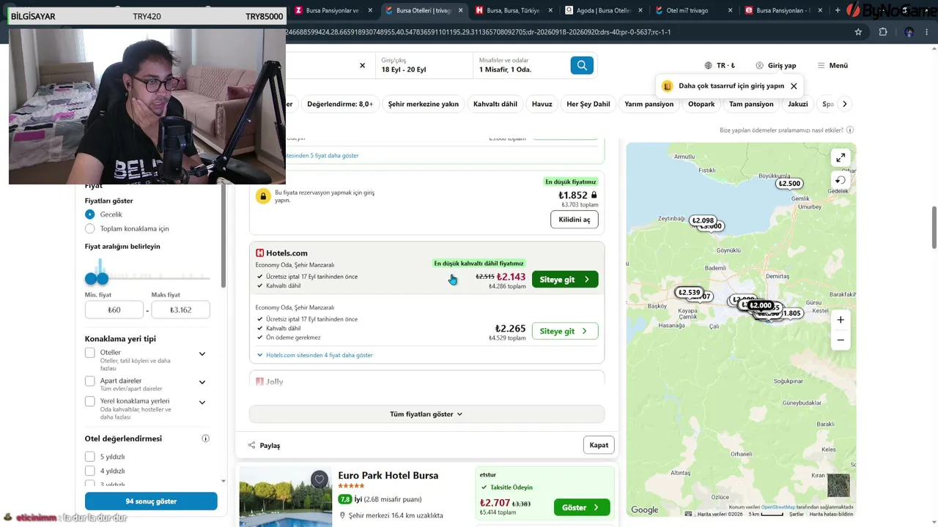Expand the Yerel konaklama yerleri category
938x527 pixels.
point(202,403)
